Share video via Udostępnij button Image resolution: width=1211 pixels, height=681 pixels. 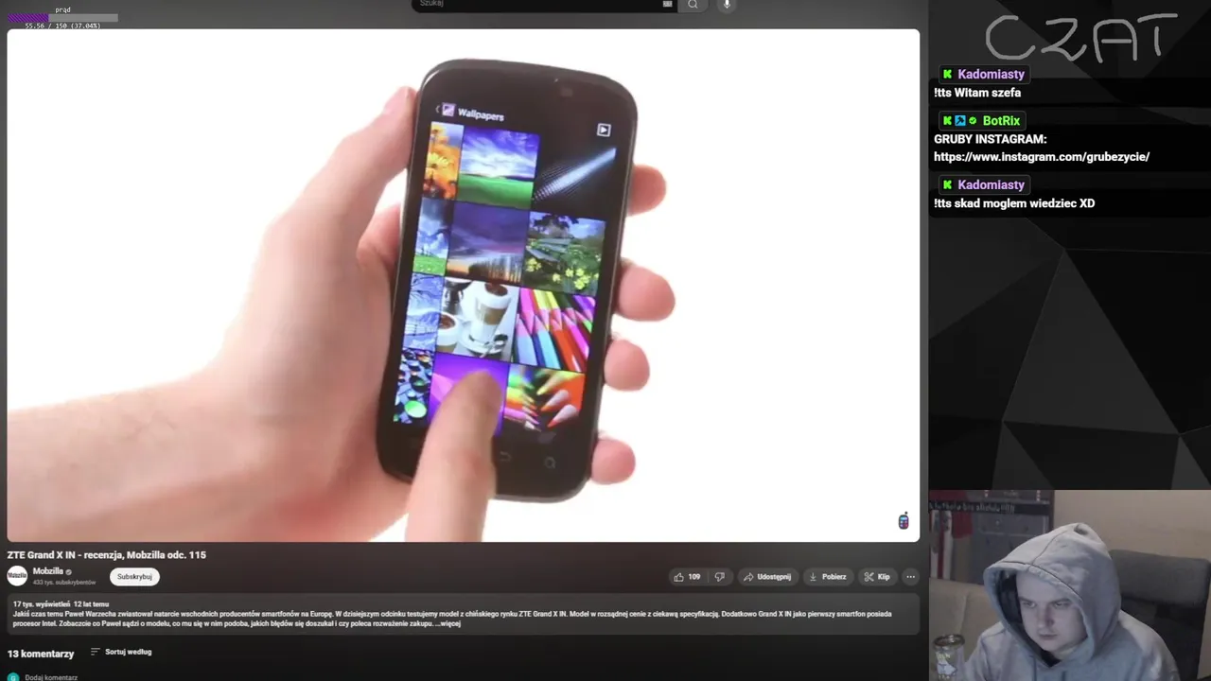pyautogui.click(x=767, y=577)
